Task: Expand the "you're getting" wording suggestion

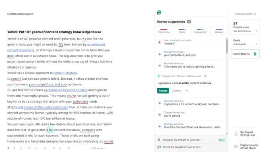Action: click(x=190, y=114)
